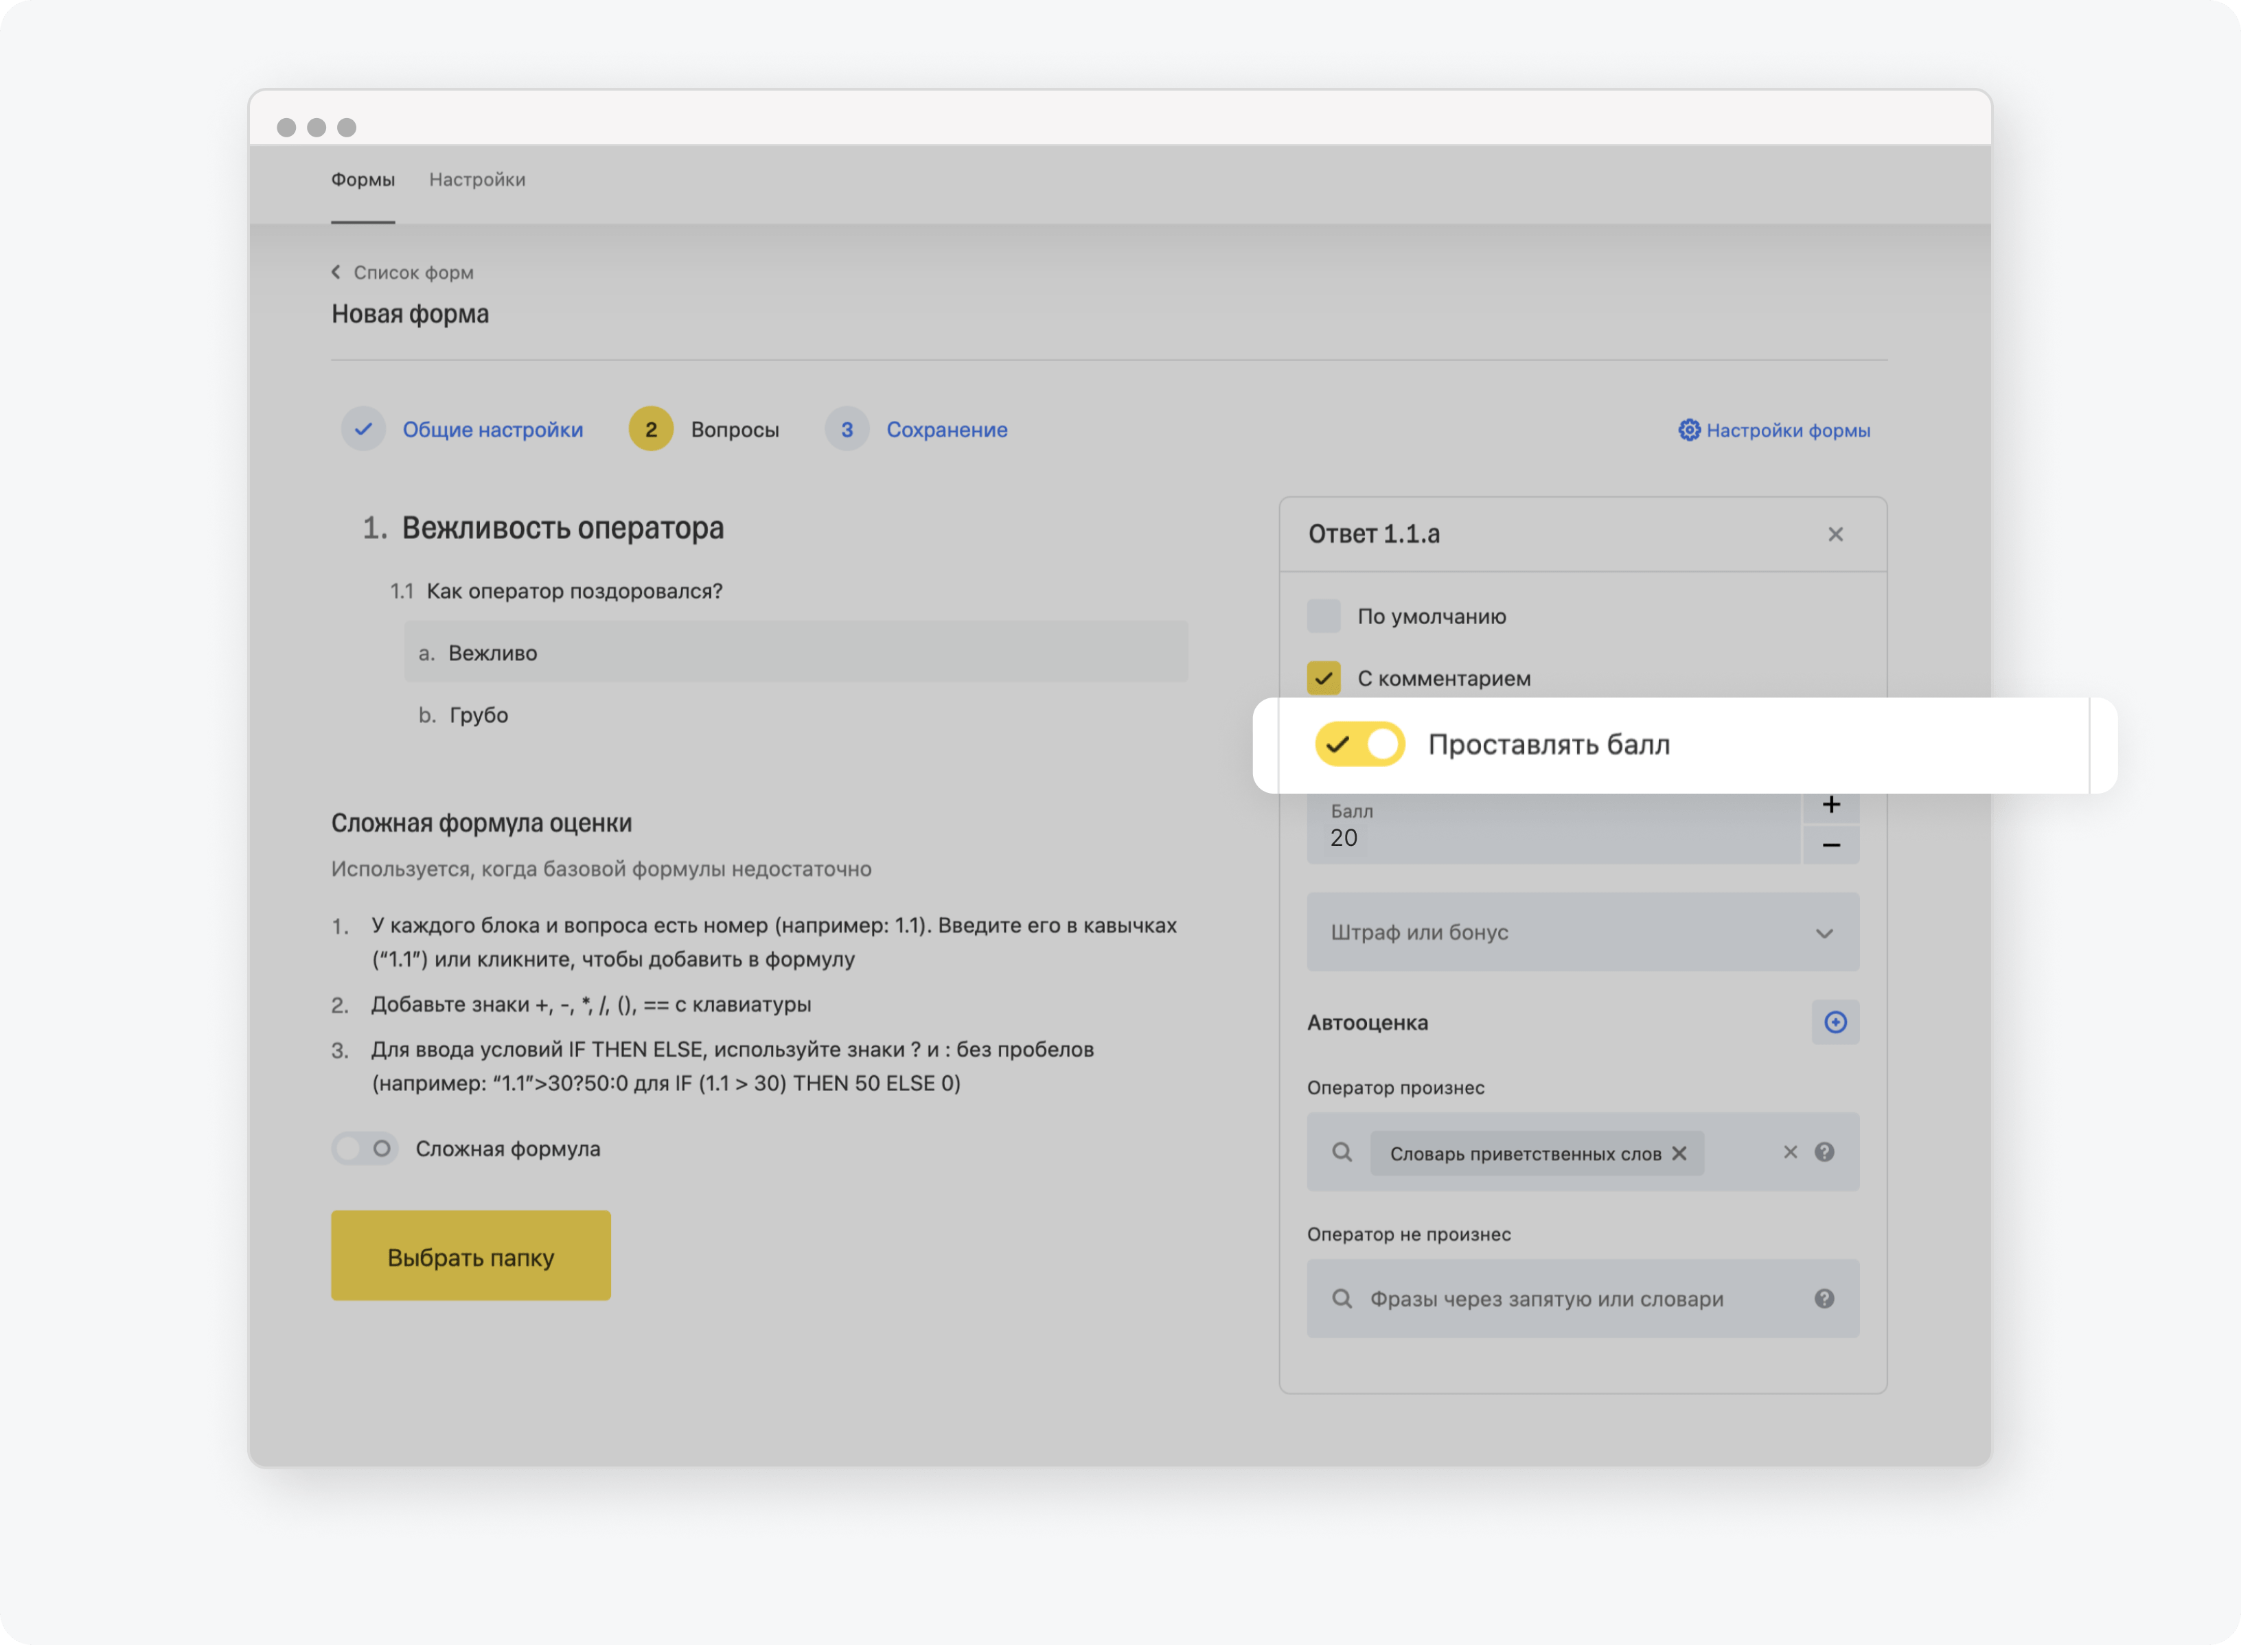Go to step 3 Сохранение
The width and height of the screenshot is (2241, 1645).
(947, 429)
